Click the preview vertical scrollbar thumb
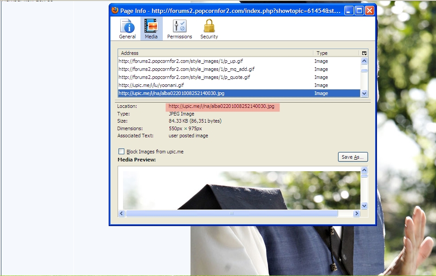 click(364, 176)
